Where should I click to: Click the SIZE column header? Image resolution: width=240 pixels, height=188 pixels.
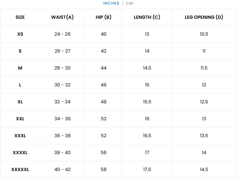pyautogui.click(x=20, y=17)
